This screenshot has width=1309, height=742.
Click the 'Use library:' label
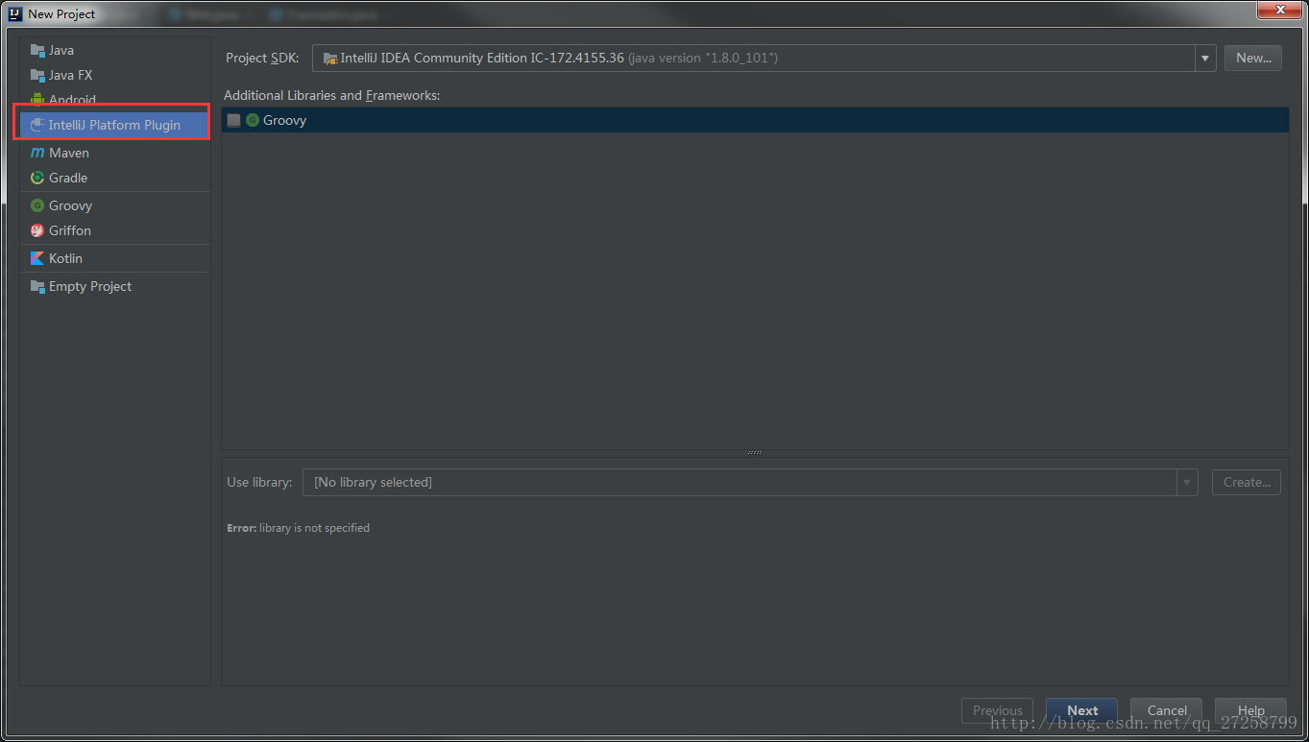[x=259, y=482]
